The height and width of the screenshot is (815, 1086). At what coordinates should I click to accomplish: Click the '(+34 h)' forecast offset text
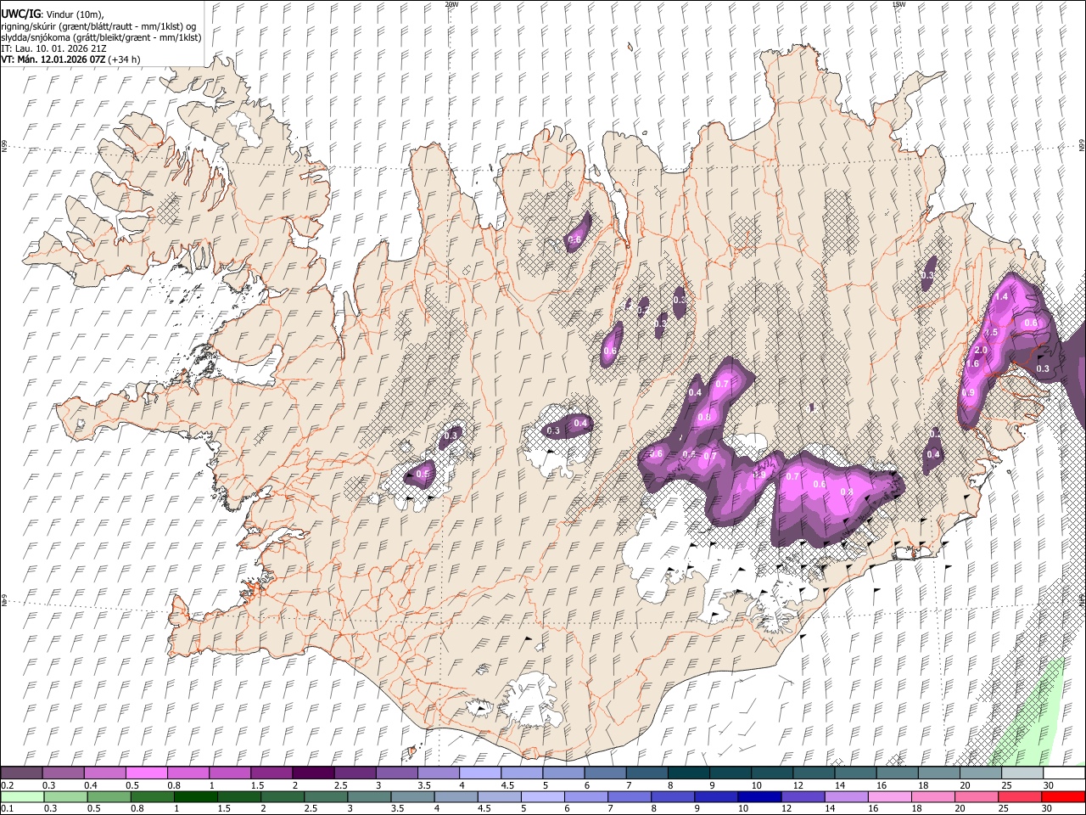coord(124,59)
